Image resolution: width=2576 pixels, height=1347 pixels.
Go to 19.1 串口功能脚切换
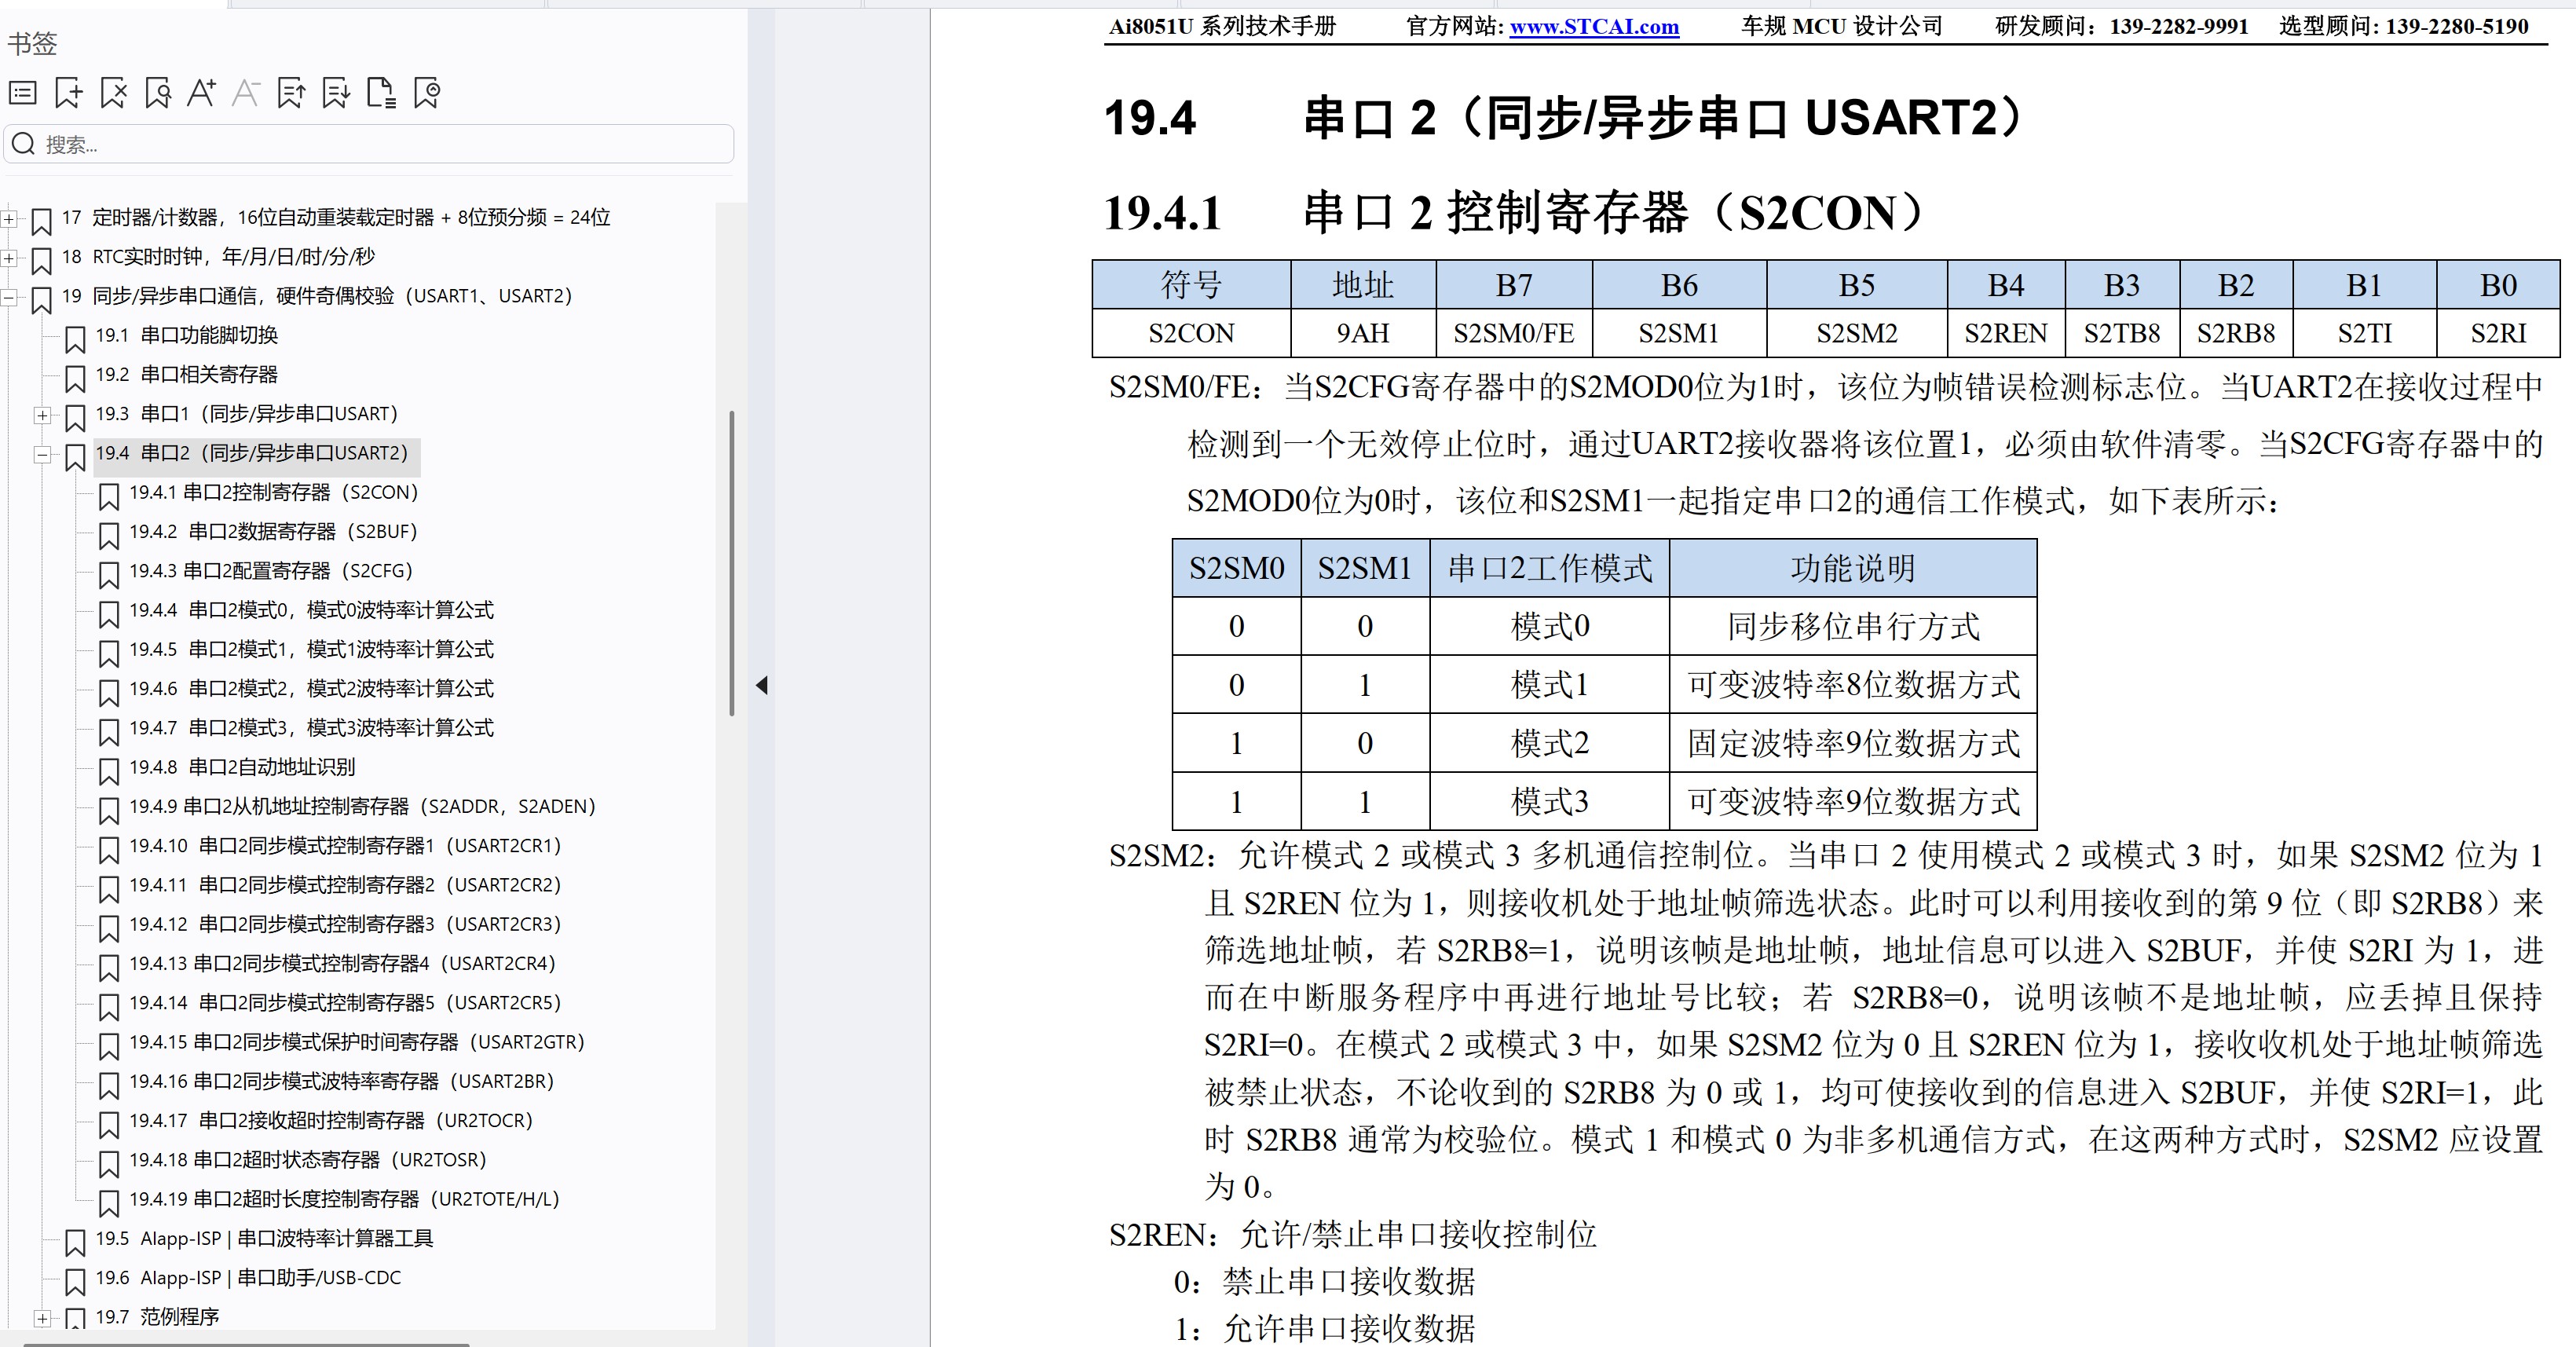tap(187, 335)
